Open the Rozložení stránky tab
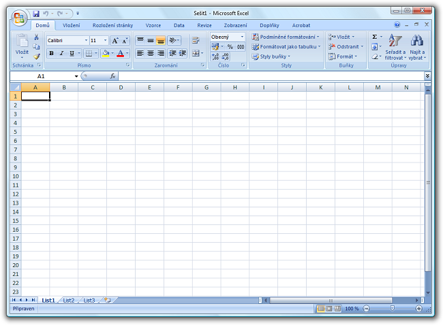The width and height of the screenshot is (443, 325). point(112,25)
